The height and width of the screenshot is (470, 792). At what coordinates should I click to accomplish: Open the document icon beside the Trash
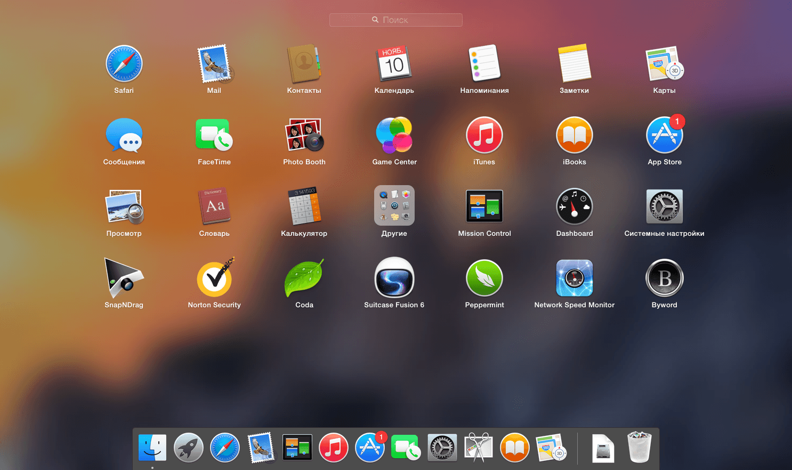click(x=603, y=448)
